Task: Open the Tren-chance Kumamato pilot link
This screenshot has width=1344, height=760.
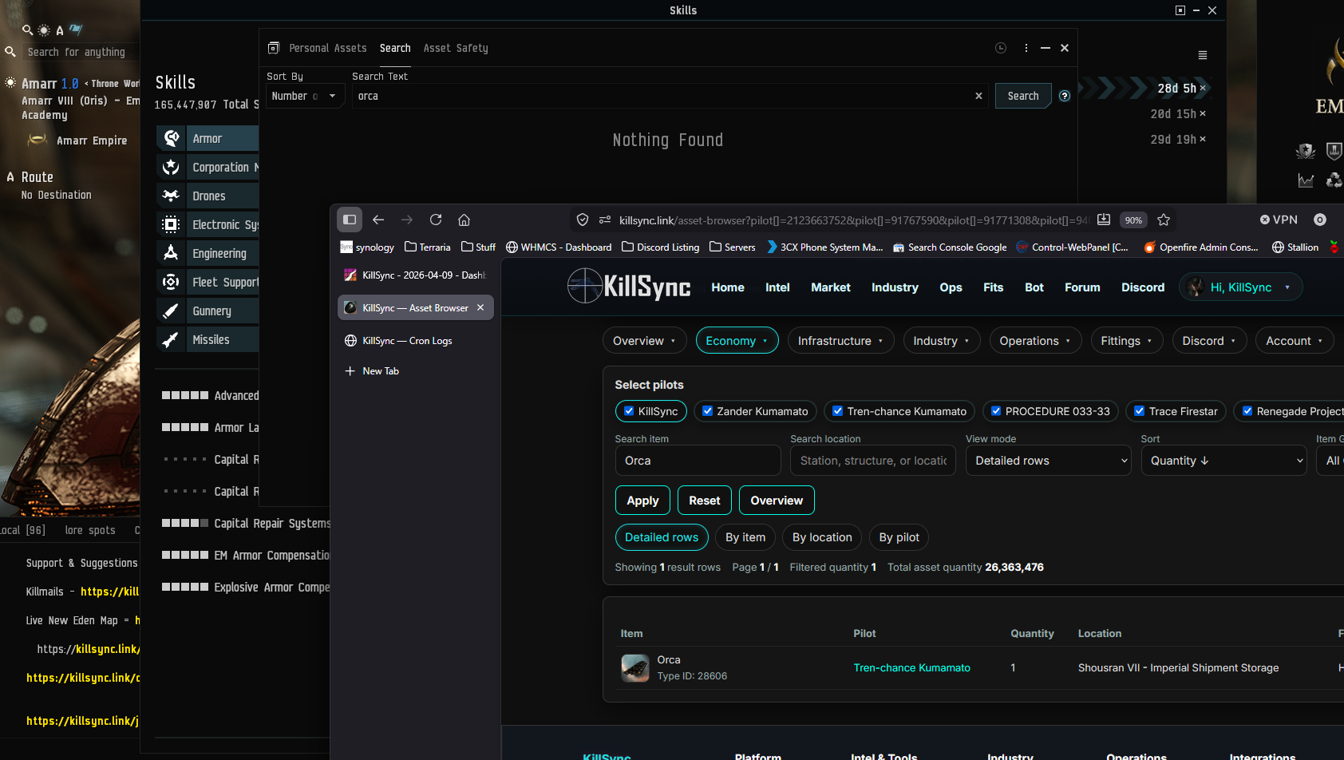Action: [x=911, y=668]
